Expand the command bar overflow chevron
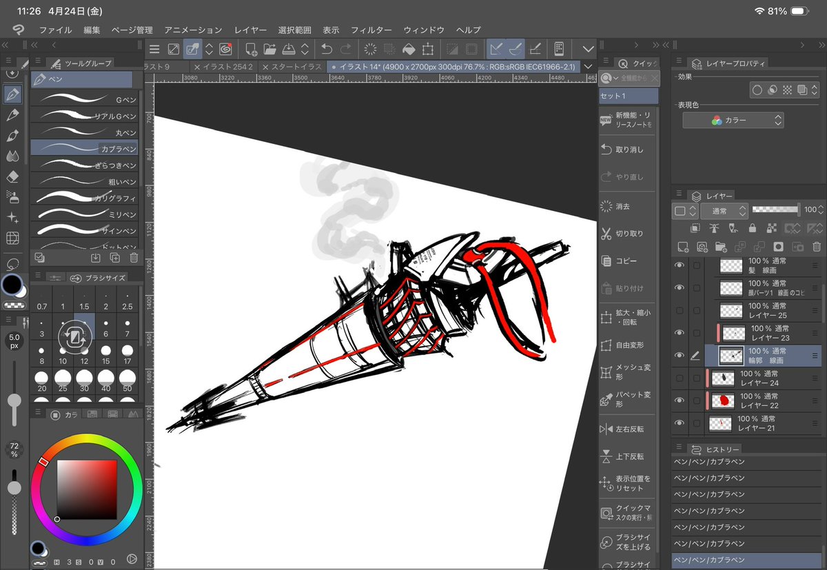This screenshot has width=827, height=570. point(588,49)
